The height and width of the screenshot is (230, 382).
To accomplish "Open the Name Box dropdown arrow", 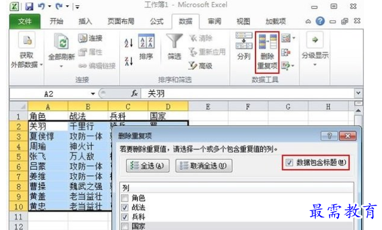I will click(93, 94).
